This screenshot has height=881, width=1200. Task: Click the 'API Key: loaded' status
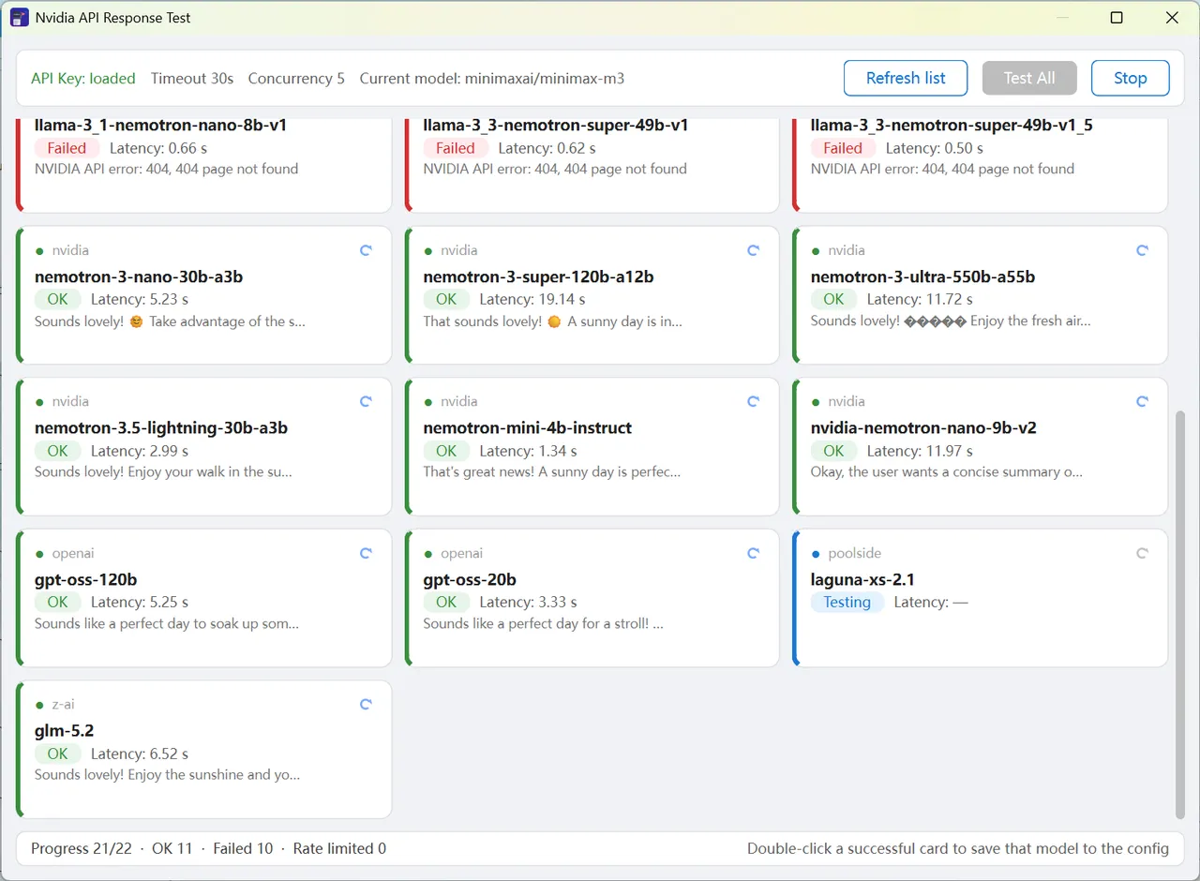point(83,78)
